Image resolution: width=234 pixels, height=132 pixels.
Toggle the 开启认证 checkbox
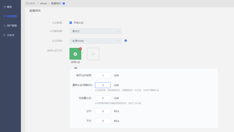71,23
